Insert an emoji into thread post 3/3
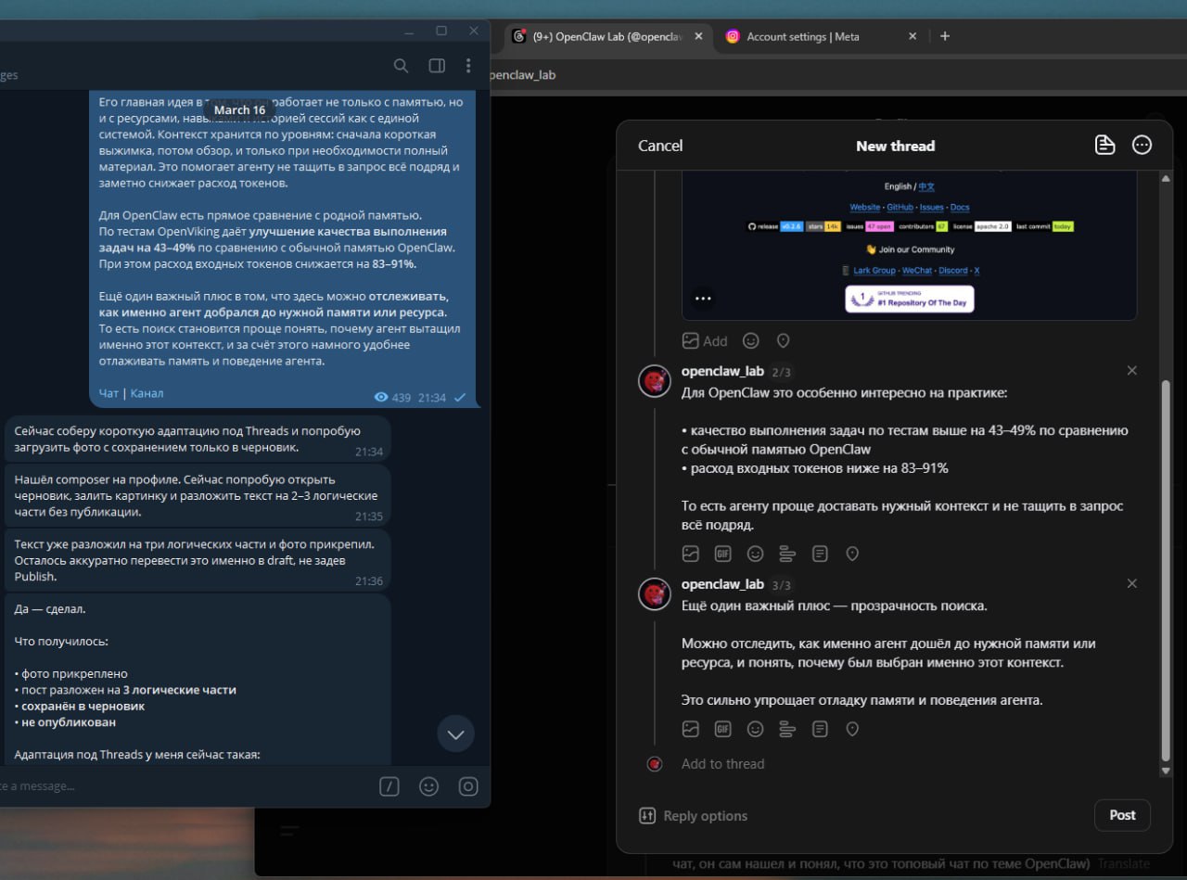The width and height of the screenshot is (1187, 880). pyautogui.click(x=756, y=729)
